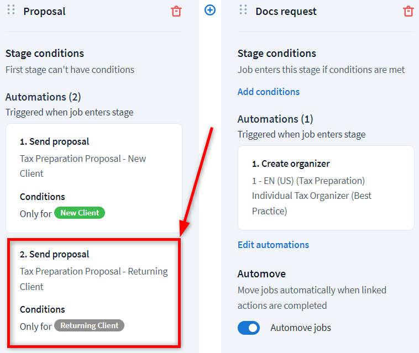This screenshot has width=419, height=353.
Task: Click the Add conditions link
Action: pos(269,92)
